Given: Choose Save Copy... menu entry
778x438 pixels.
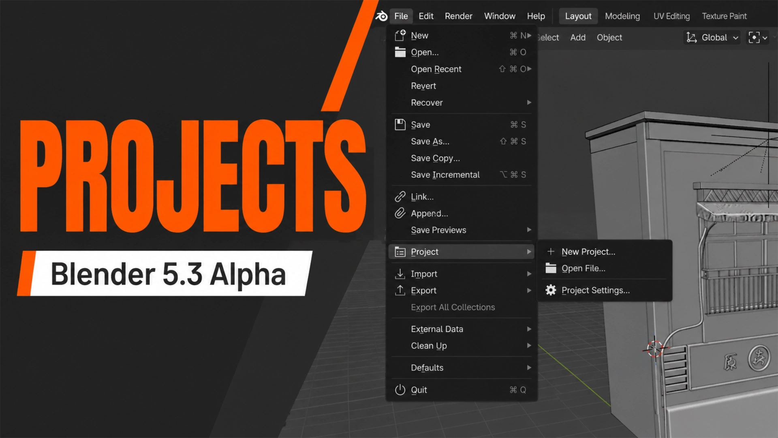Looking at the screenshot, I should click(x=462, y=158).
